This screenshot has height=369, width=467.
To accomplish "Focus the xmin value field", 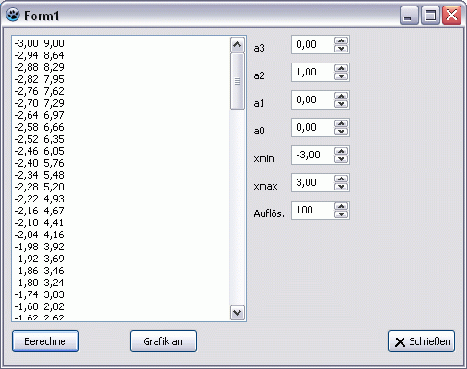I will pyautogui.click(x=312, y=156).
